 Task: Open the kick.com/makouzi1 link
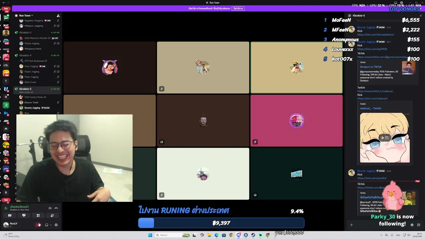coord(372,99)
